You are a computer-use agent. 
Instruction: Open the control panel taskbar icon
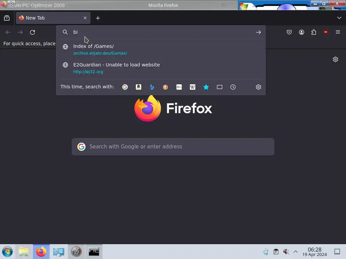pyautogui.click(x=58, y=252)
